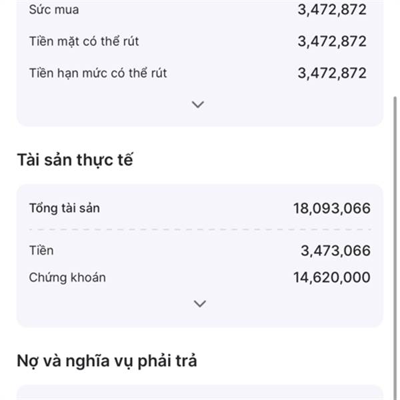Select the Sức mua row
The image size is (400, 400).
coord(198,10)
